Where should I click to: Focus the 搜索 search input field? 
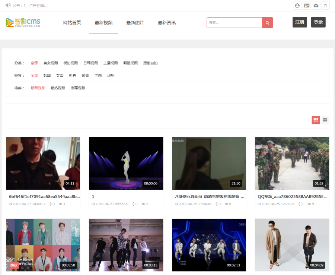click(x=234, y=23)
